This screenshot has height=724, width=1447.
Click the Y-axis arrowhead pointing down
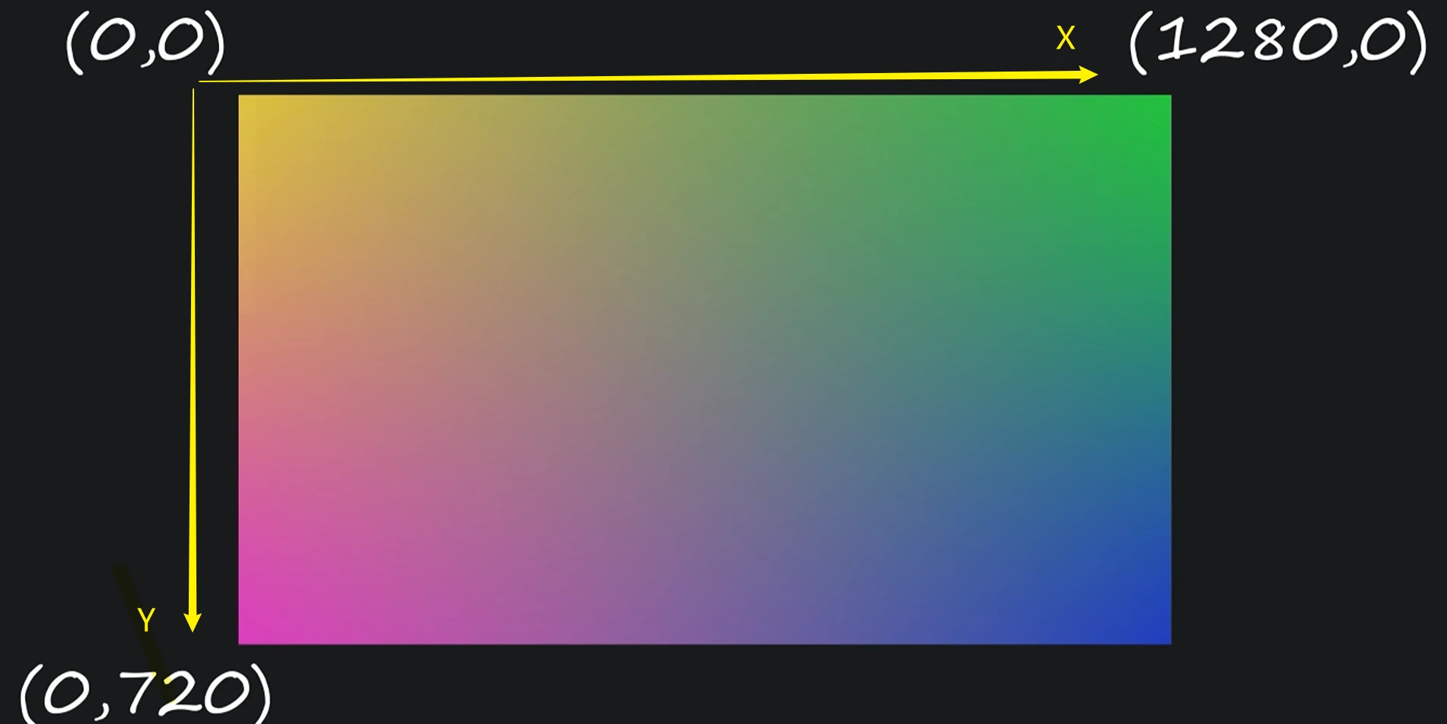pos(193,621)
